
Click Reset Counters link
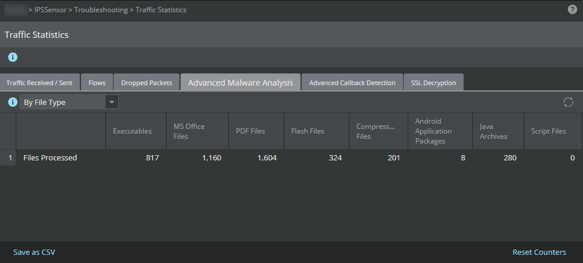(539, 252)
